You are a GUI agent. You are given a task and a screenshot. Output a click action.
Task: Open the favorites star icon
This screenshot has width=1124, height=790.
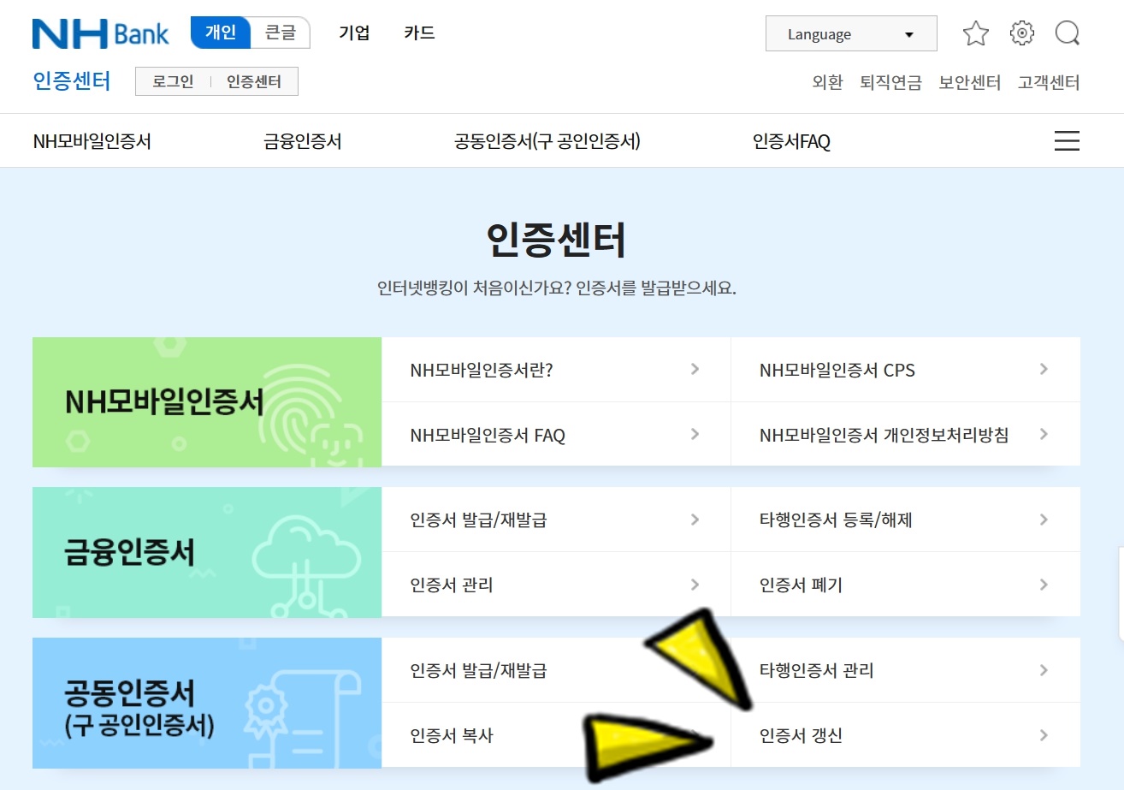(975, 34)
